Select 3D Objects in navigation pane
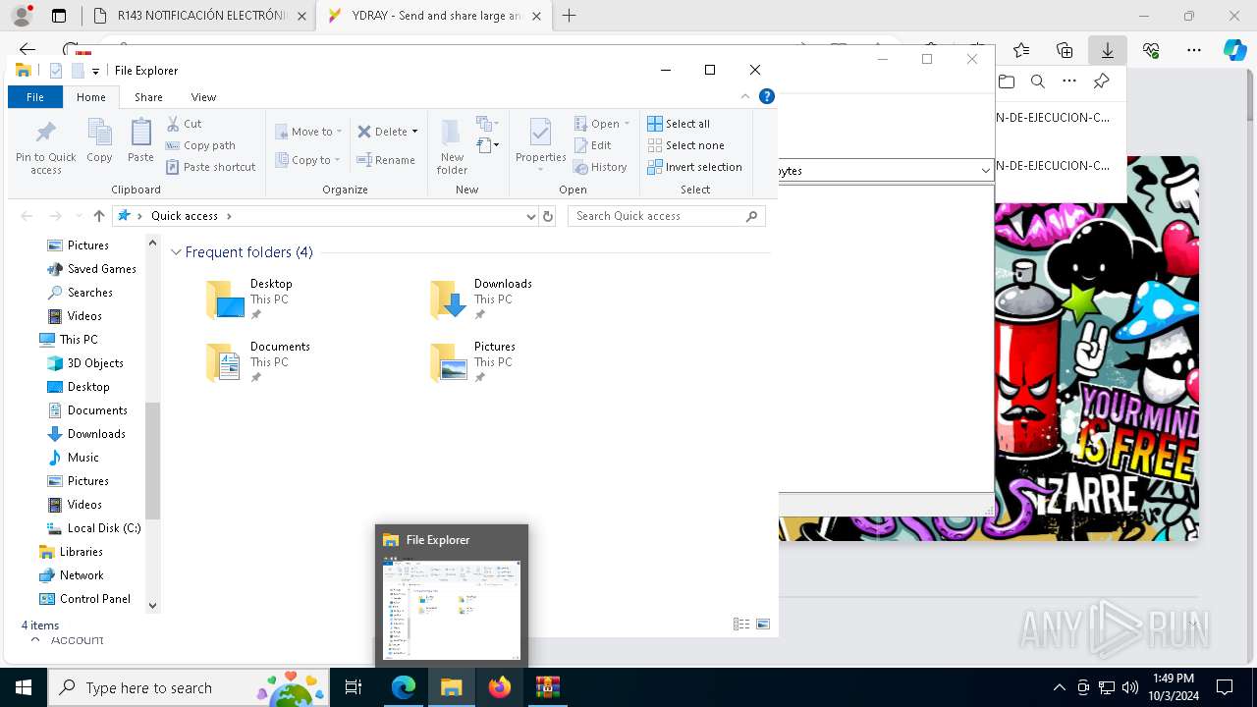 click(x=84, y=363)
